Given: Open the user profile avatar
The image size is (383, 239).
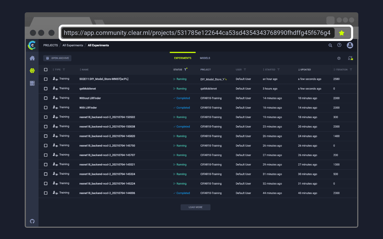Looking at the screenshot, I should pos(350,45).
